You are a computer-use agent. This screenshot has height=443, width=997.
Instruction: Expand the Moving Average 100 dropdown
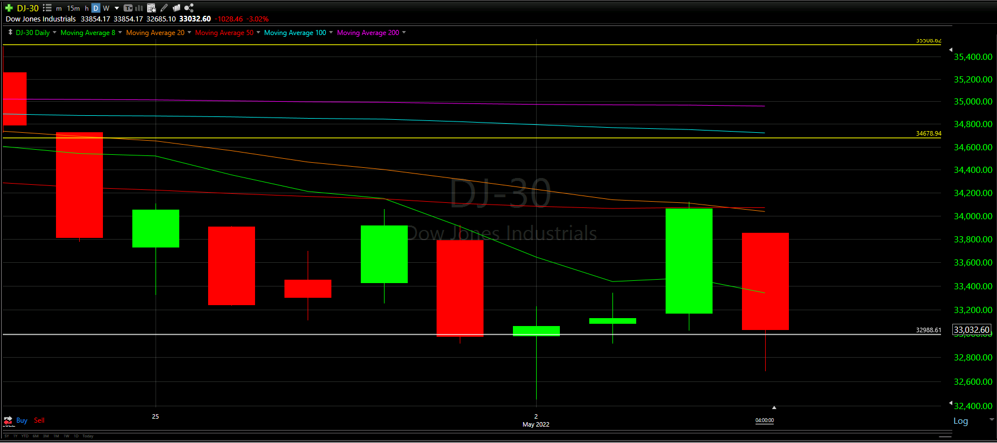331,32
